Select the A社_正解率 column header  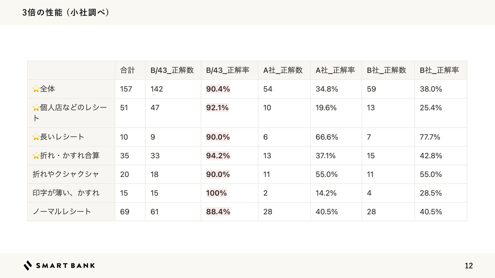coord(335,70)
